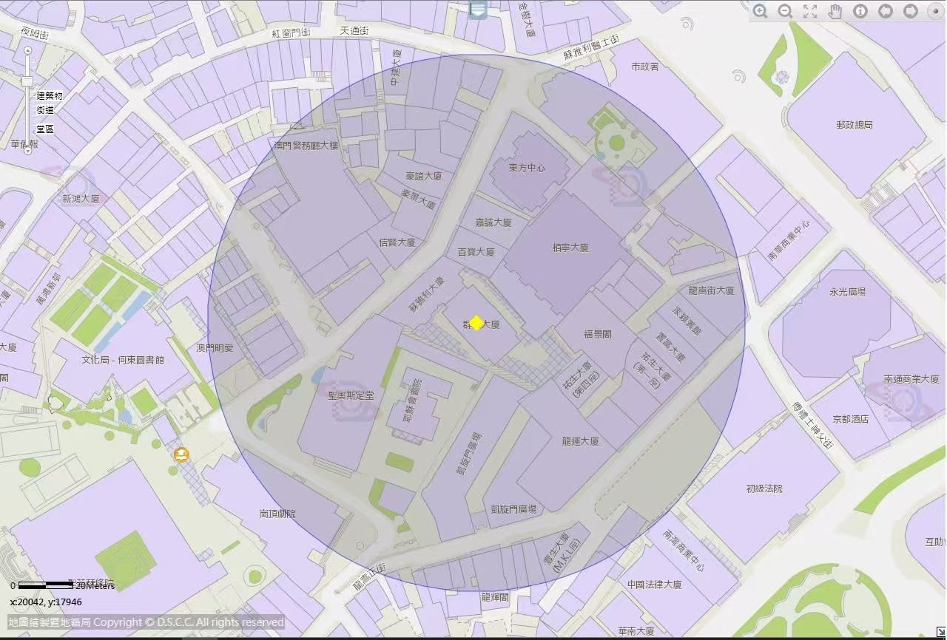
Task: Click the round dot toolbar button
Action: pos(934,11)
